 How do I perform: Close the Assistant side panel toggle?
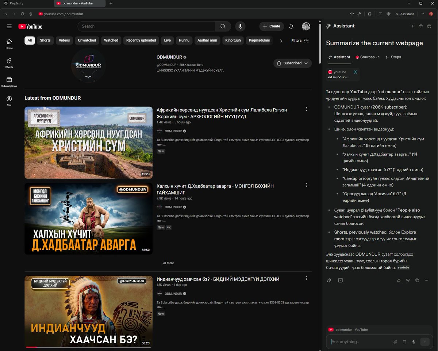tap(404, 14)
